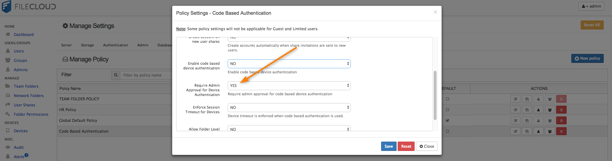The width and height of the screenshot is (612, 161).
Task: Copy the HR Policy row
Action: (527, 110)
